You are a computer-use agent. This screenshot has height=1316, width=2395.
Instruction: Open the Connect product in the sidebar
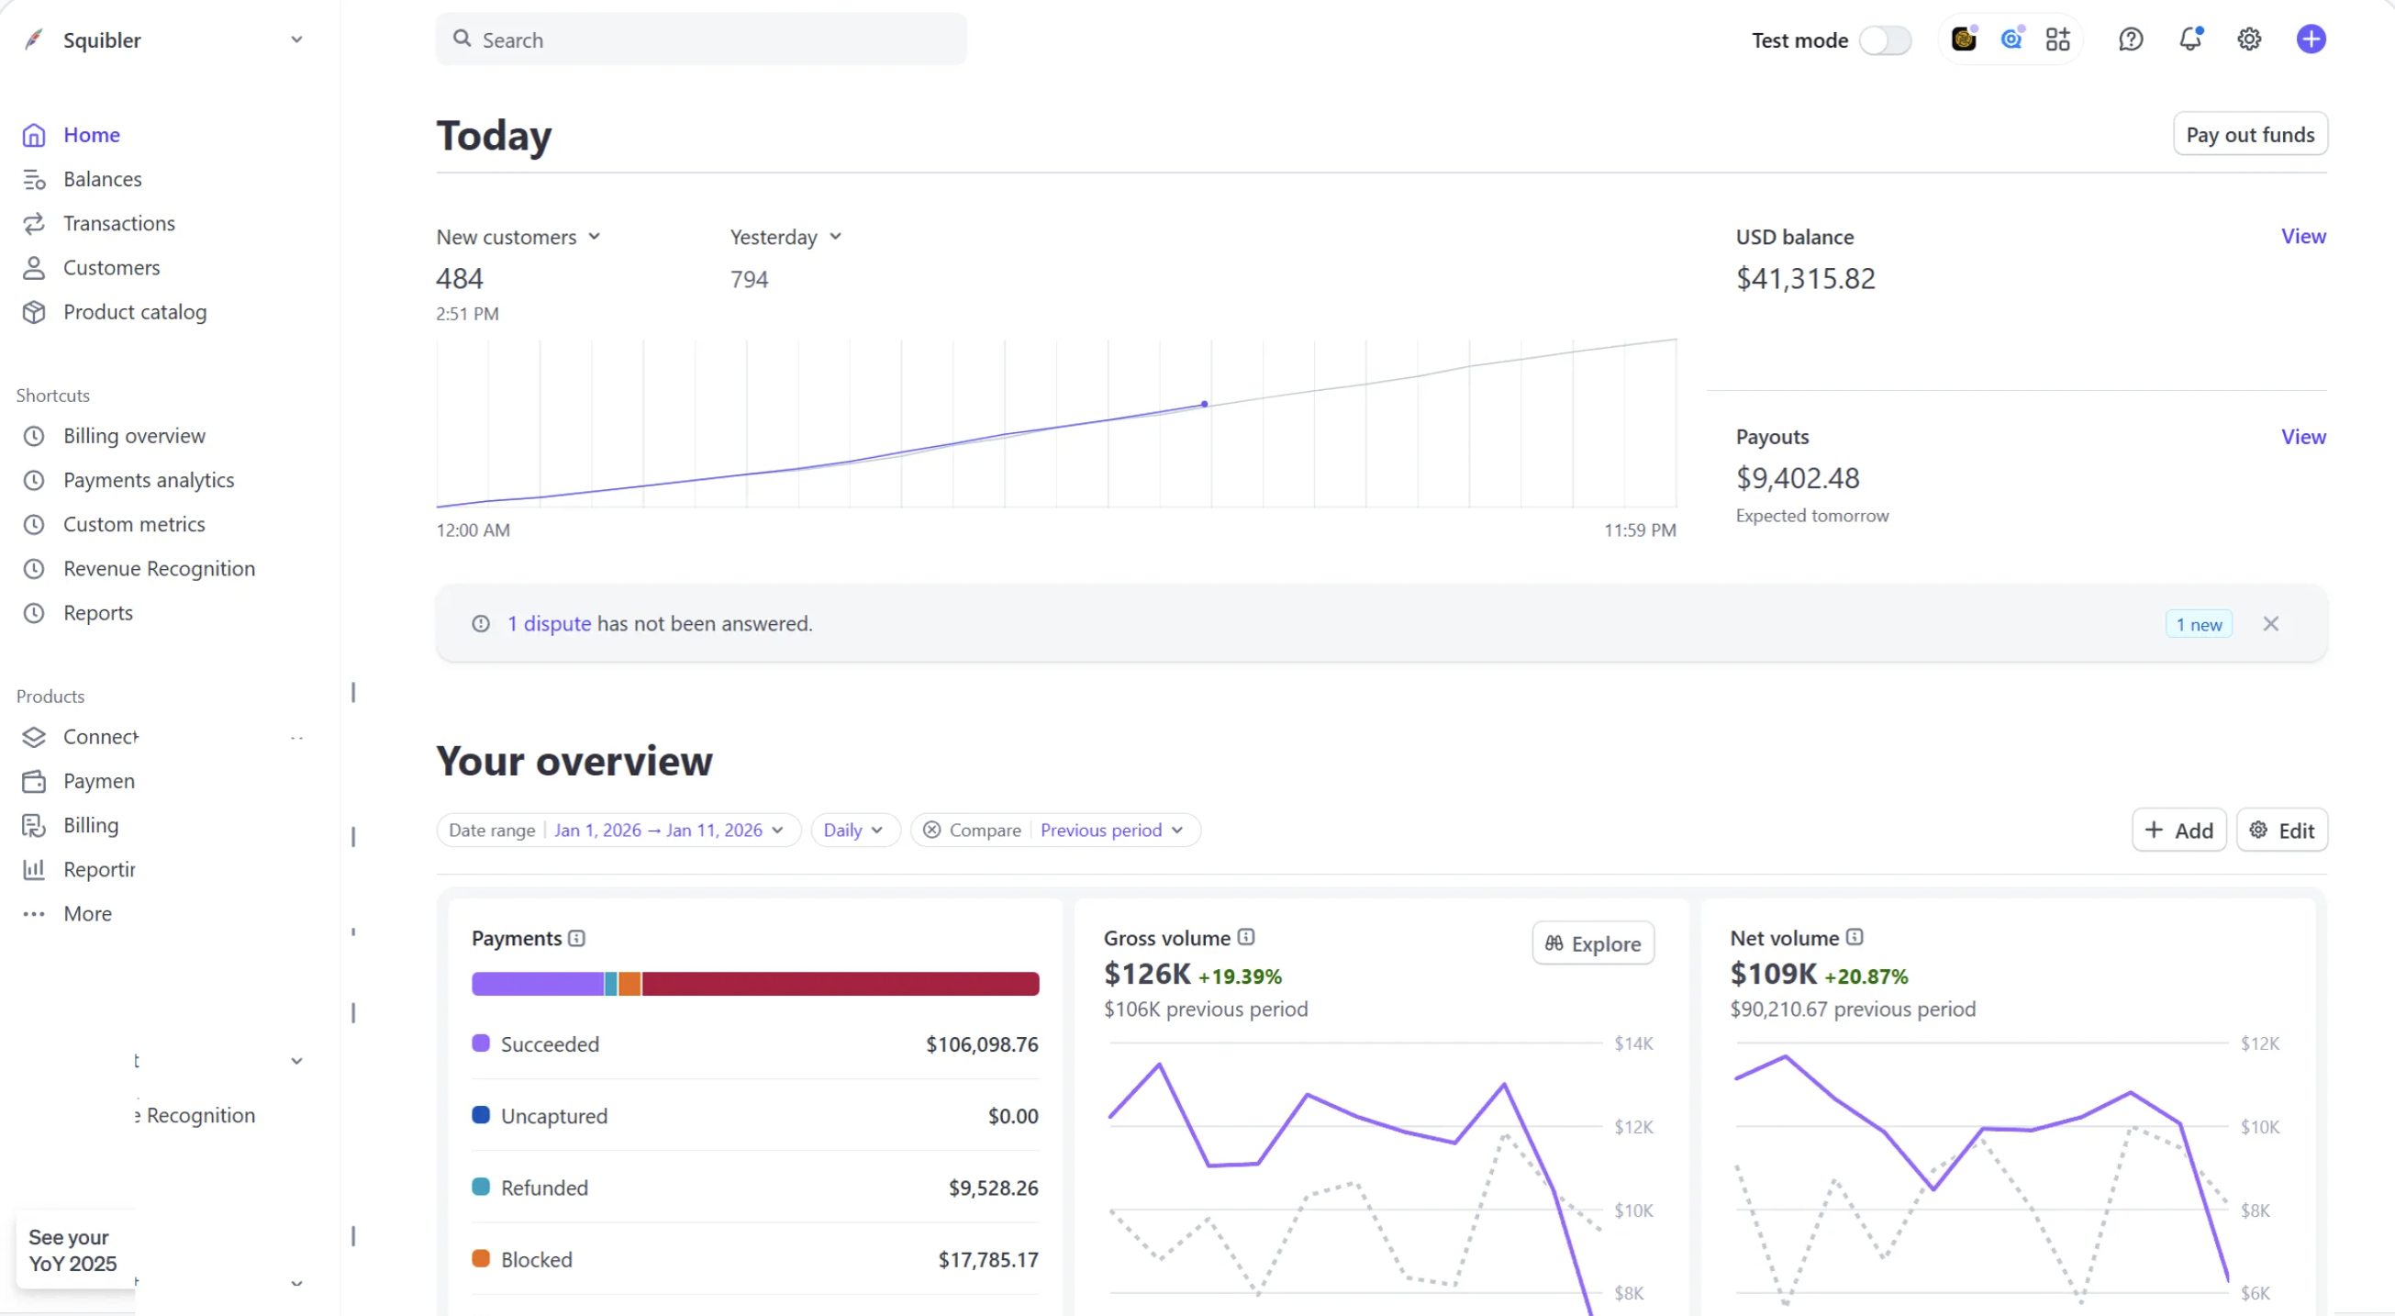coord(98,736)
